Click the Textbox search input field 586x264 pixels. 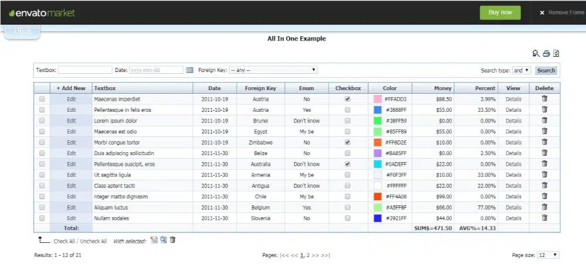point(84,70)
